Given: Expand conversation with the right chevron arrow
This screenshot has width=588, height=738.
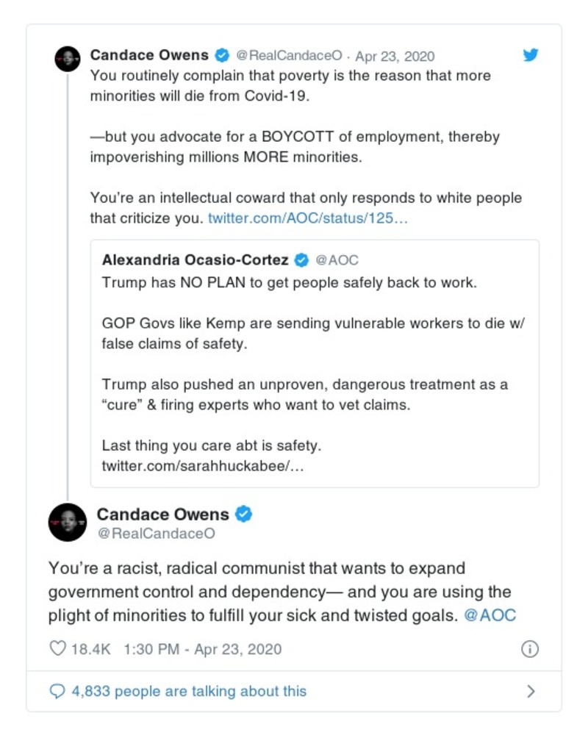Looking at the screenshot, I should (531, 691).
